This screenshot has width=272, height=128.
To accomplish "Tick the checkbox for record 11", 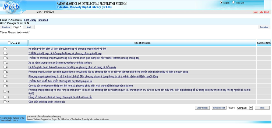I will tap(5, 97).
